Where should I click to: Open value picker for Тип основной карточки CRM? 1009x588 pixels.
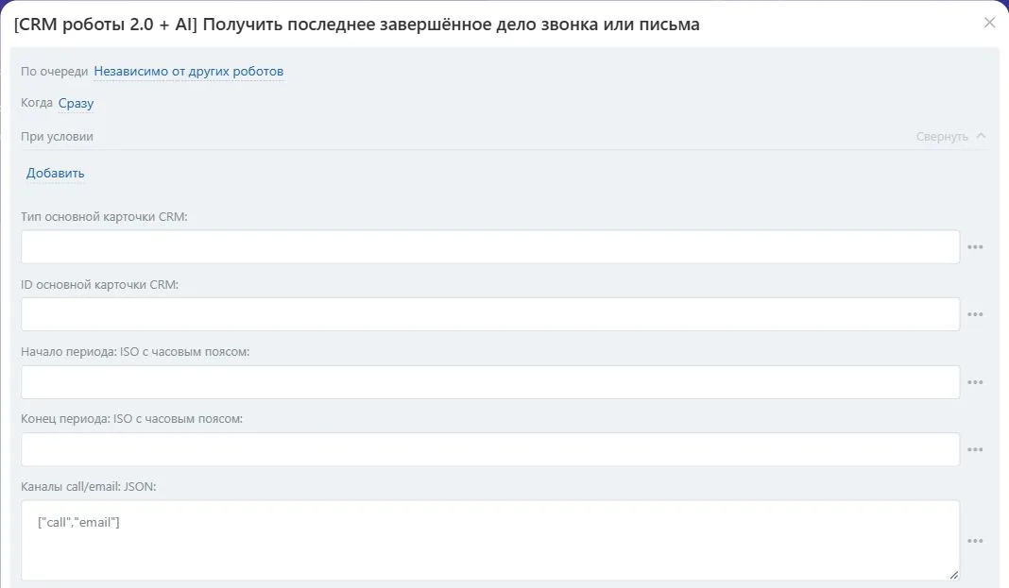pos(975,246)
